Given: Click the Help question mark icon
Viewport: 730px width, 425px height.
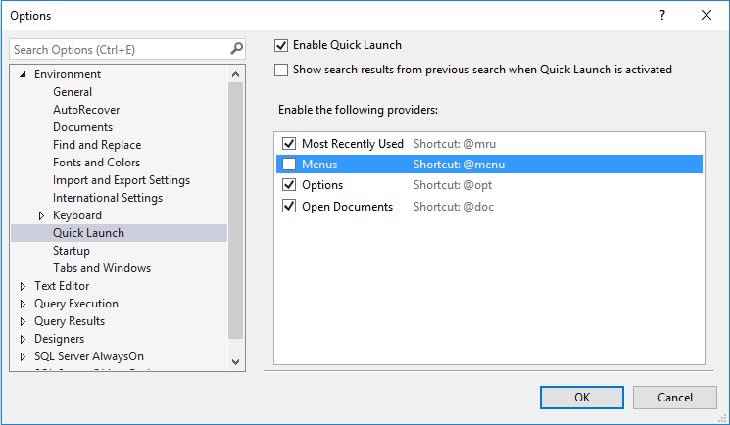Looking at the screenshot, I should 662,15.
